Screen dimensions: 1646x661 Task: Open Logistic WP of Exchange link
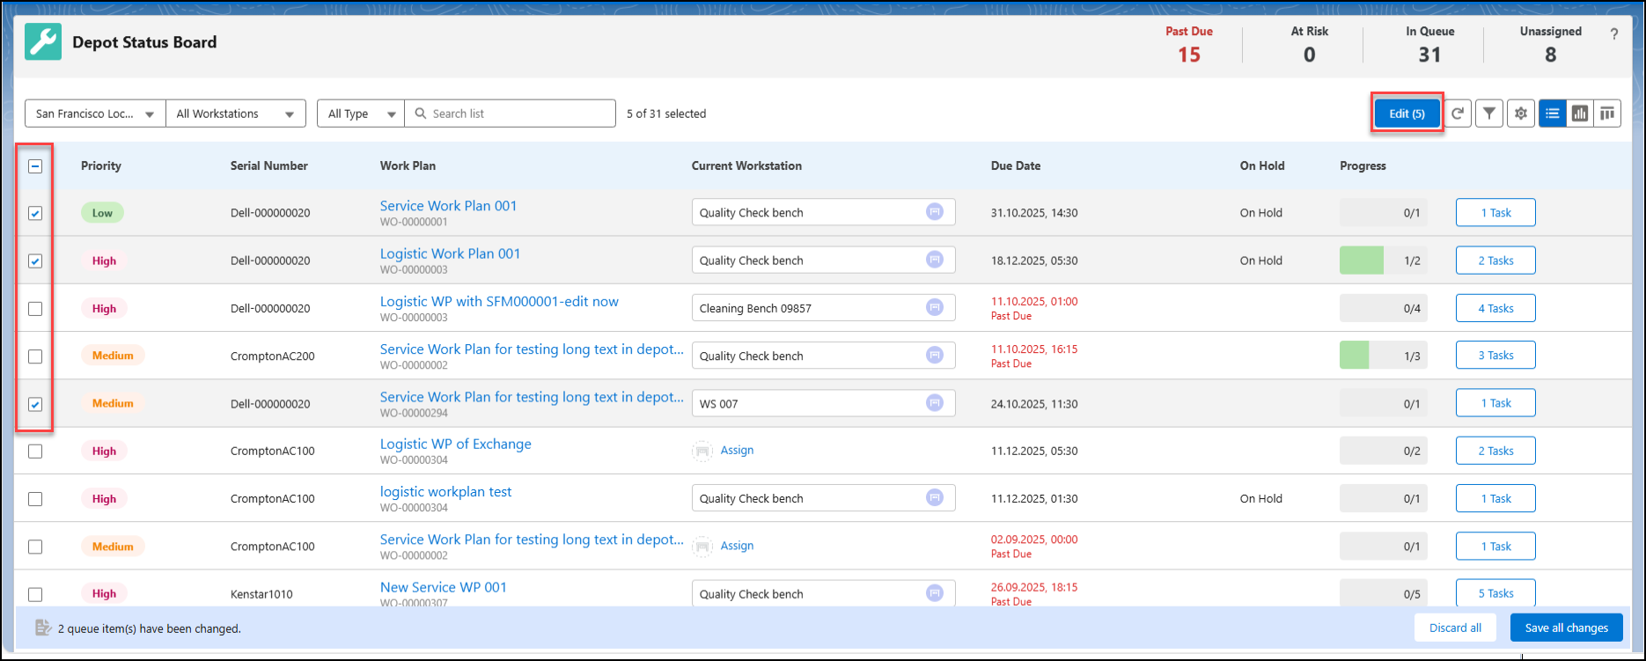point(455,444)
